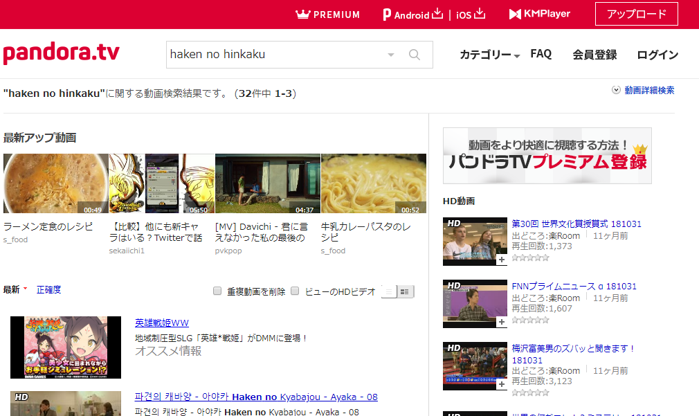Open 梅沢富美男のズバッと聞きます！ link
This screenshot has width=699, height=416.
(573, 354)
